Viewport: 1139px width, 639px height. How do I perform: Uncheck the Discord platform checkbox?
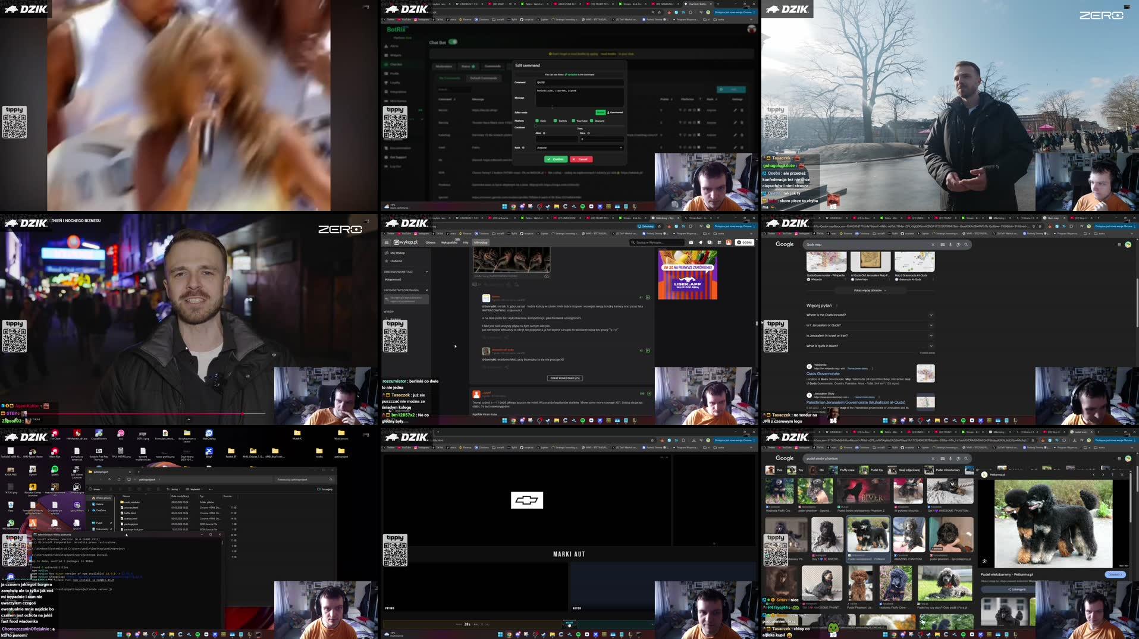[593, 121]
